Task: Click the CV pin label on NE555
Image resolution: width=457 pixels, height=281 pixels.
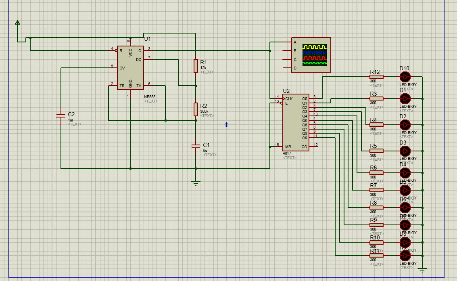Action: point(122,68)
